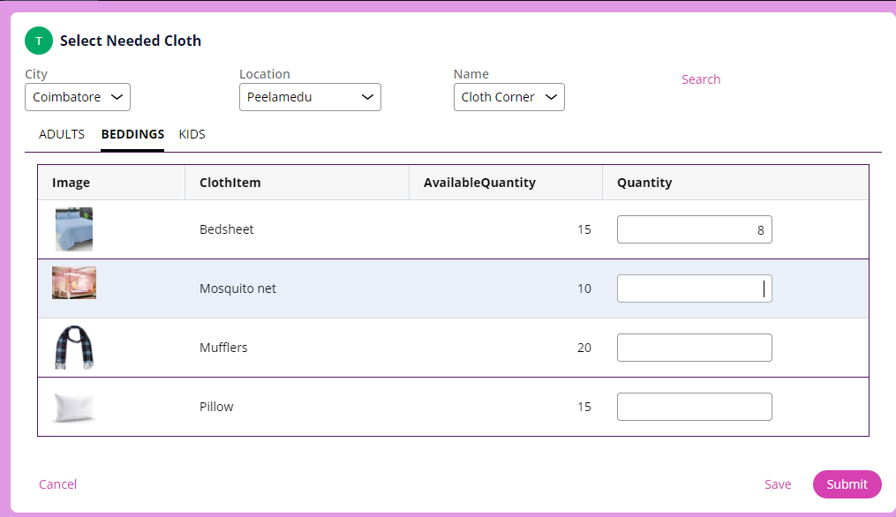
Task: Expand the Location dropdown showing Peelamedu
Action: [x=310, y=97]
